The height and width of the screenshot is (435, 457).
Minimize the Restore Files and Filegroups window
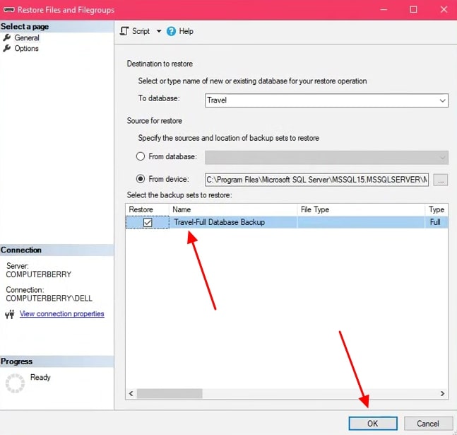[384, 10]
